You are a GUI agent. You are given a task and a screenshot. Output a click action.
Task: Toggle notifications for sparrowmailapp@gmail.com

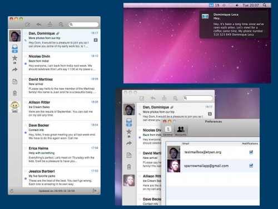click(251, 166)
